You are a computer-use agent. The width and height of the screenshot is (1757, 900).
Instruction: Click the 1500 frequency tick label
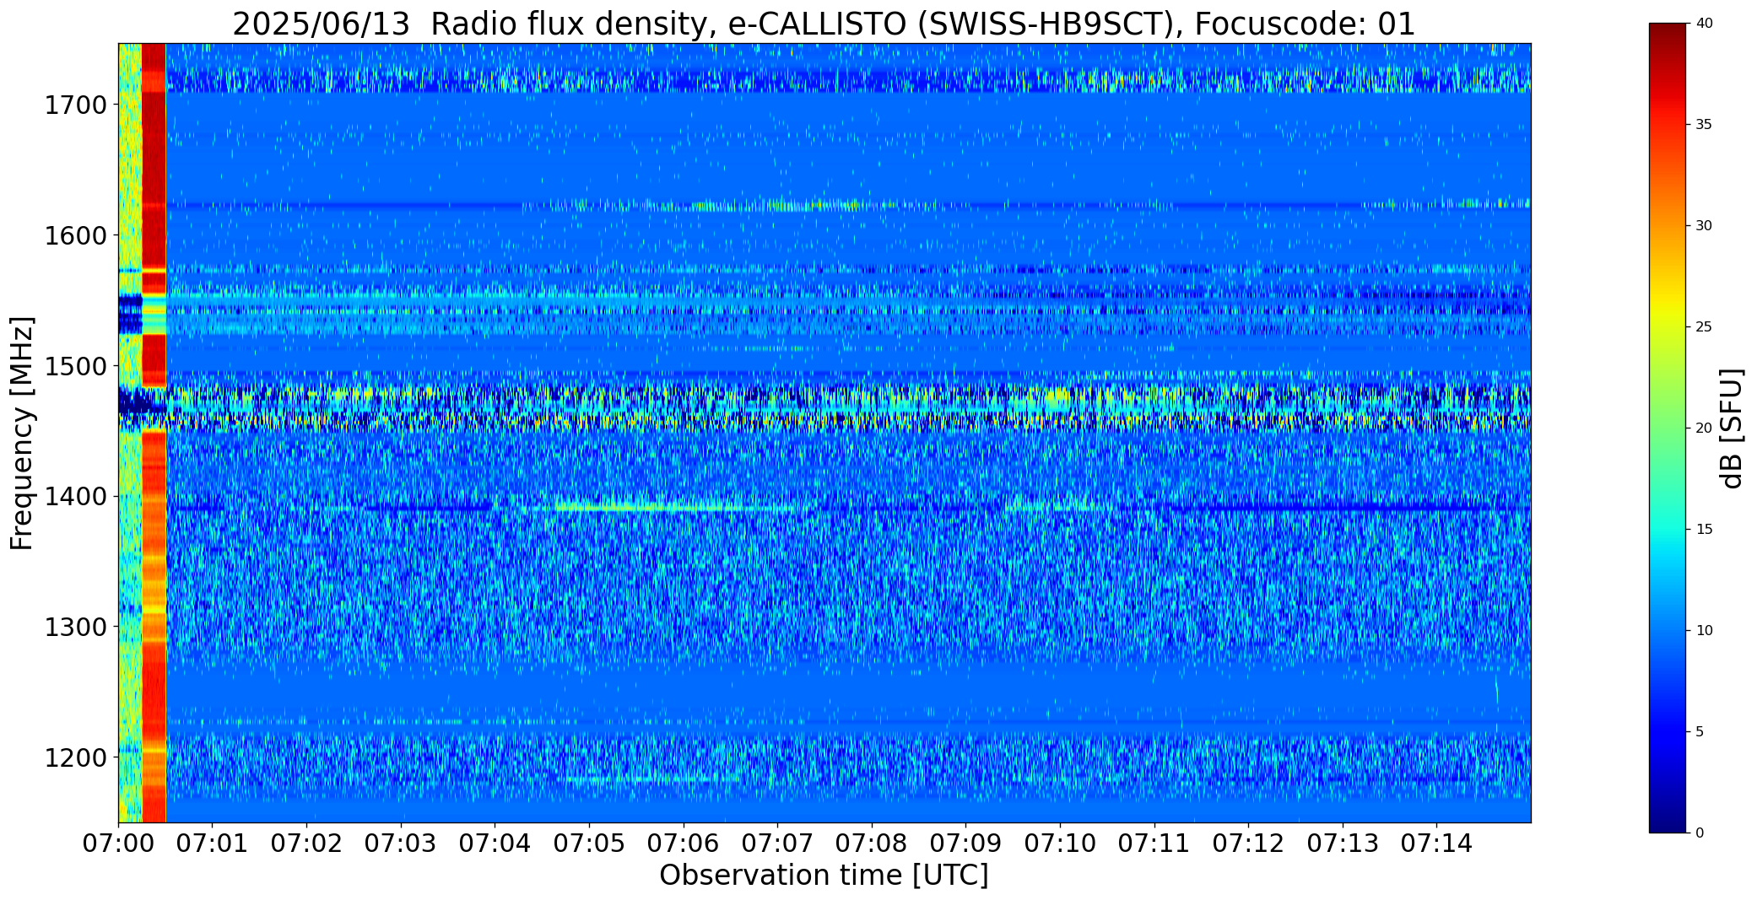tap(74, 366)
